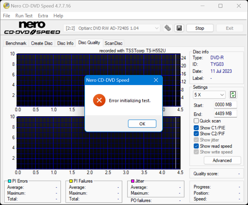Click the End 4489 MB field
This screenshot has width=248, height=205.
coord(226,114)
